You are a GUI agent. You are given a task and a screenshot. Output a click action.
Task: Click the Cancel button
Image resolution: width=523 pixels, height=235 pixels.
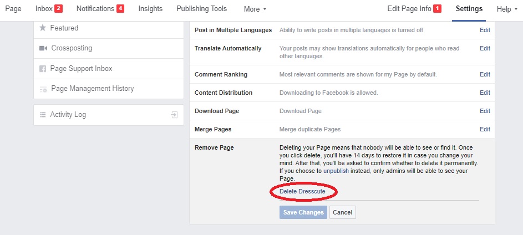[x=343, y=212]
